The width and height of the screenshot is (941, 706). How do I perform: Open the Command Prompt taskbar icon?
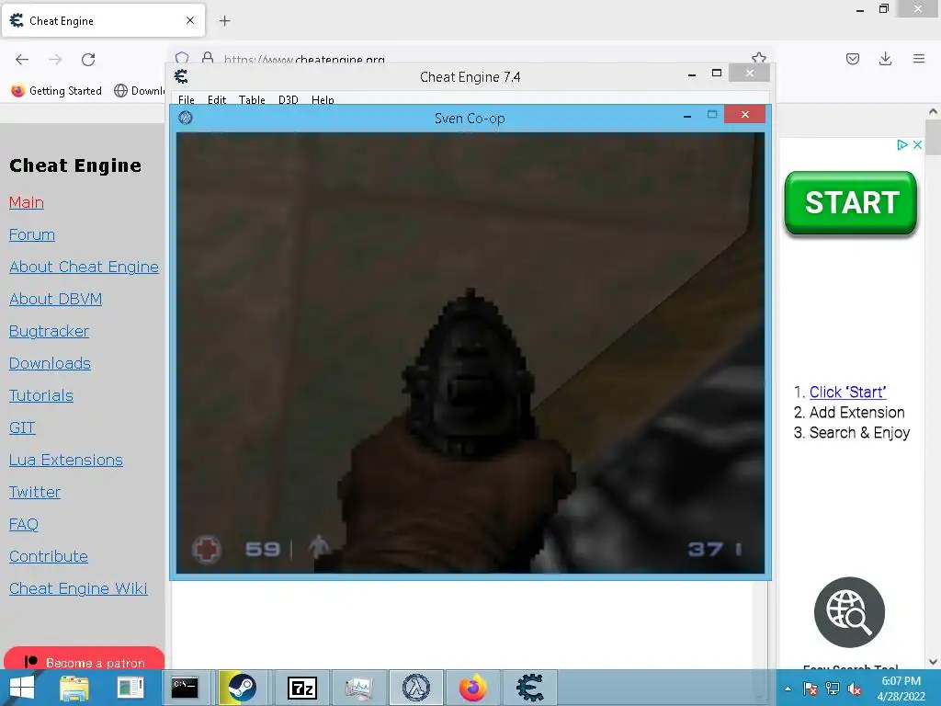click(185, 688)
